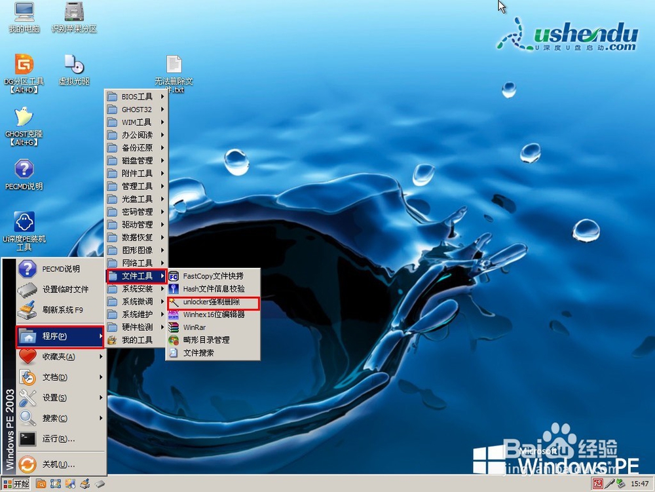Launch FastCopy文件快拷 from the submenu
Image resolution: width=655 pixels, height=492 pixels.
coord(212,276)
